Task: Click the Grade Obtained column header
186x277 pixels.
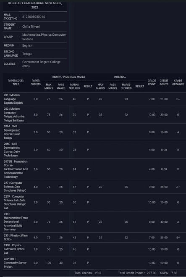Action: [178, 82]
